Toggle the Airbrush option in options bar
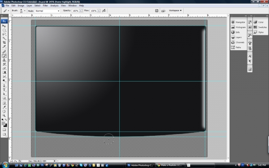Viewport: 269px width, 168px height. [104, 11]
